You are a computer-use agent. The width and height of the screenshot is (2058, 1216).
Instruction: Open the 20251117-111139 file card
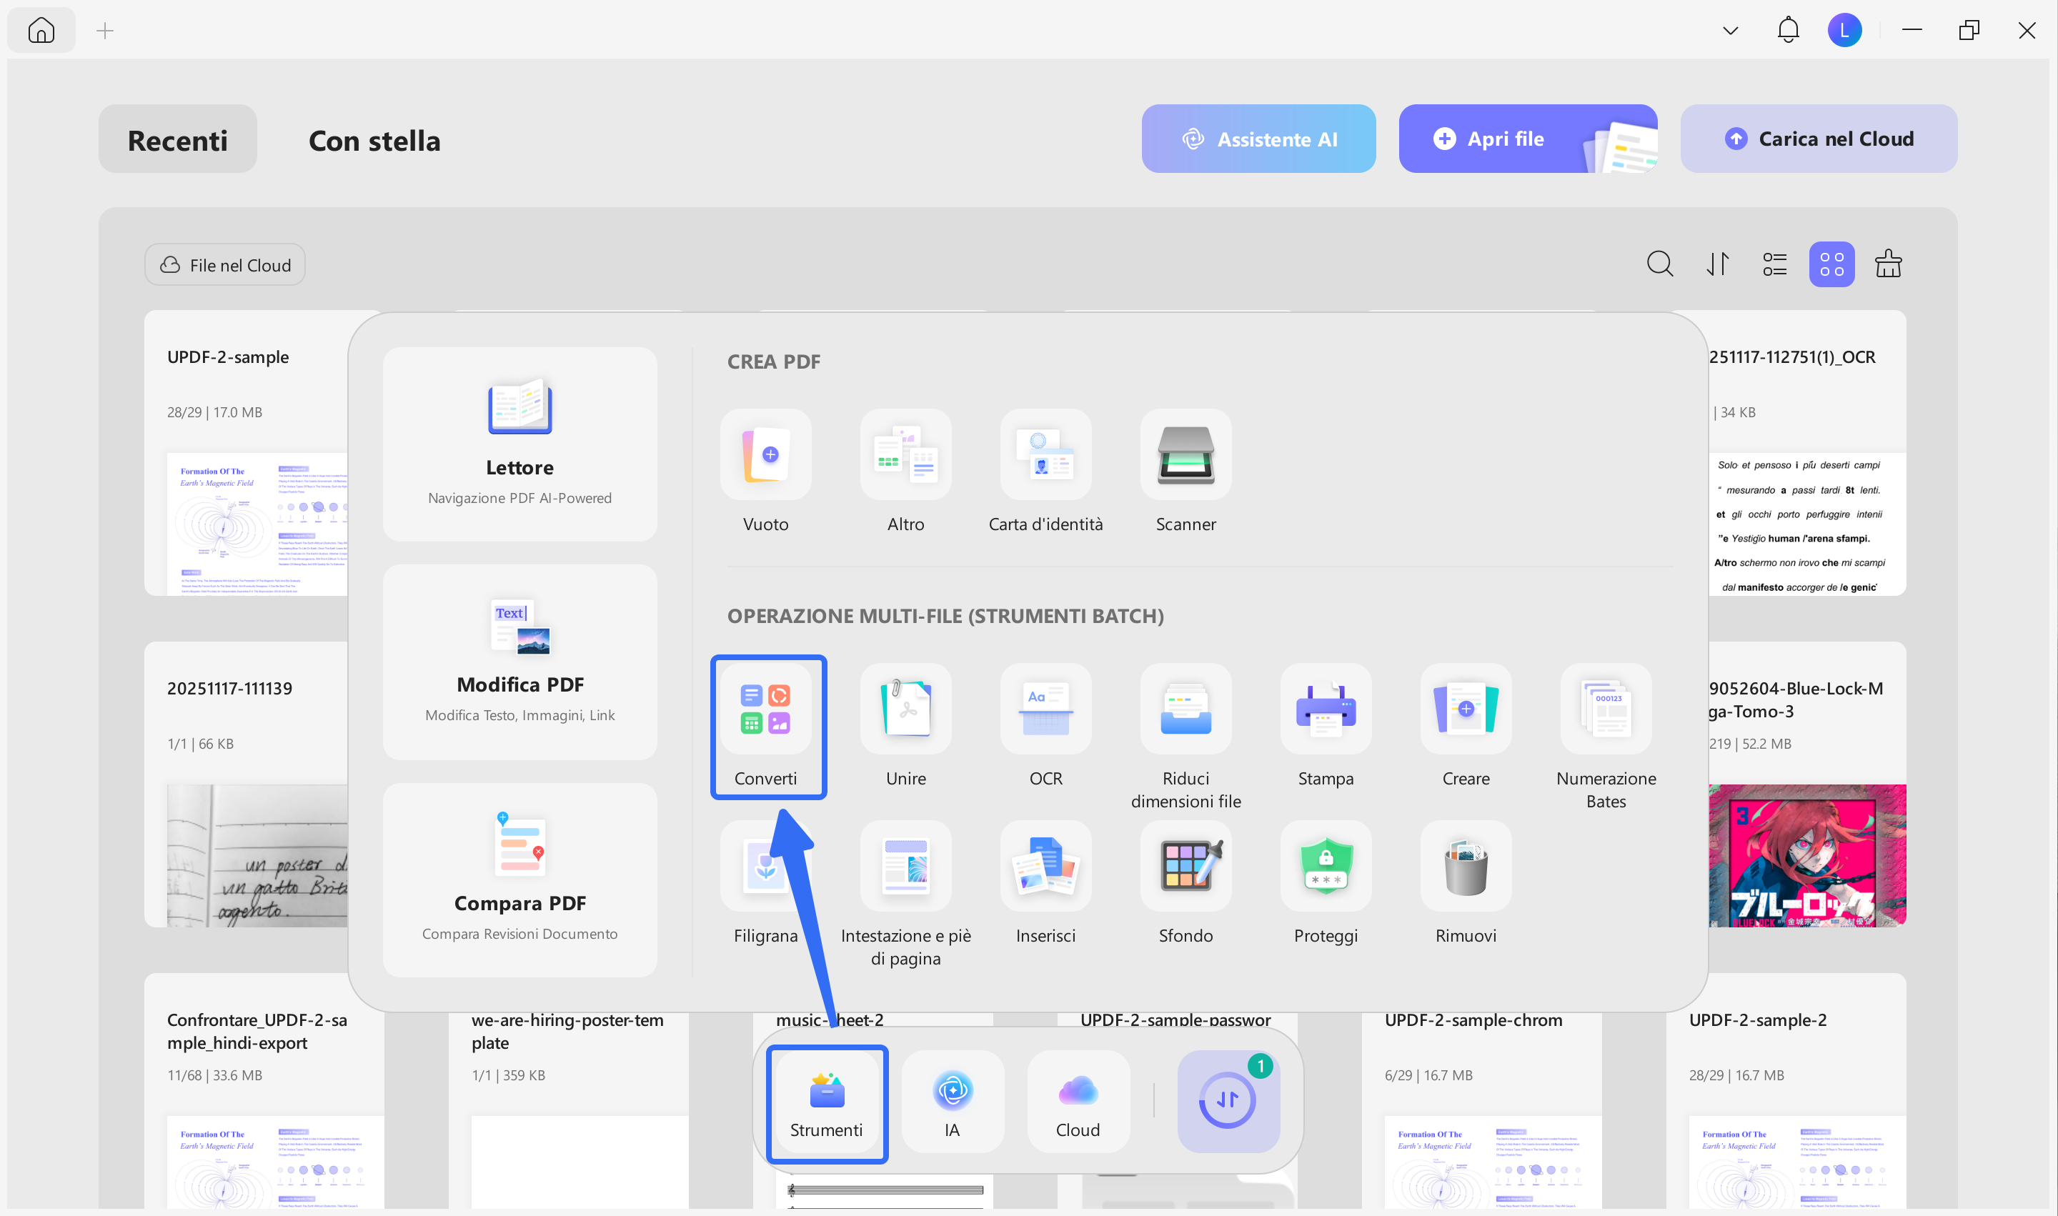coord(246,784)
